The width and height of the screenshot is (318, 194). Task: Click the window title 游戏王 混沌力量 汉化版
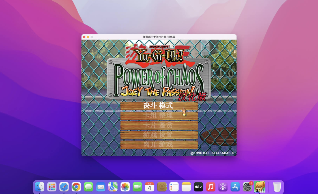(159, 37)
